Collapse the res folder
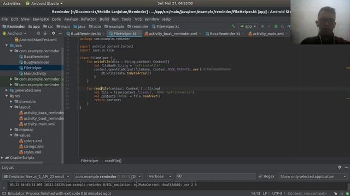Viewport: 350px width, 196px height. (x=7, y=96)
